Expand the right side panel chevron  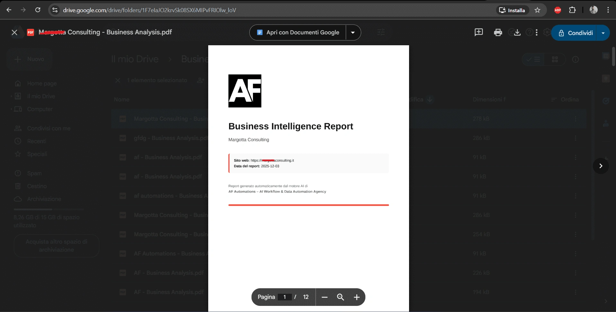[x=601, y=166]
